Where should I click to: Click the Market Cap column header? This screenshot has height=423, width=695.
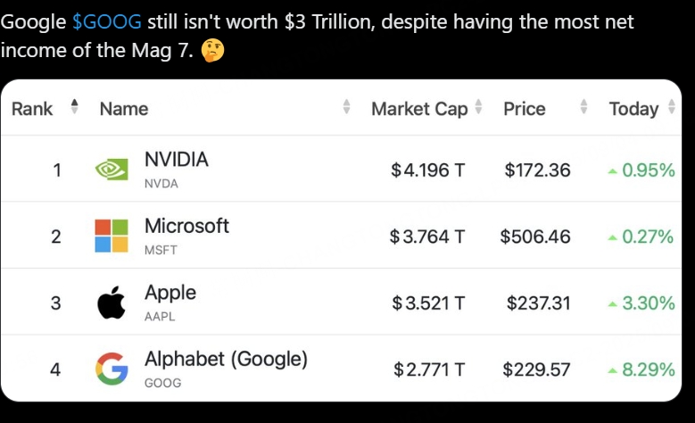click(419, 109)
